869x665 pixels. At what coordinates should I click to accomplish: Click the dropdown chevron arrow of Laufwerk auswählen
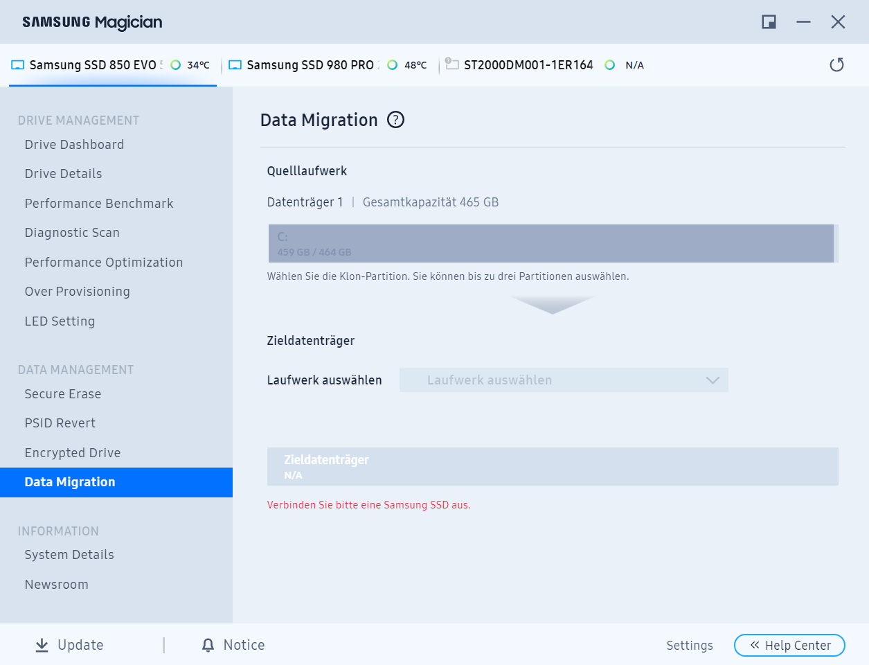click(713, 380)
